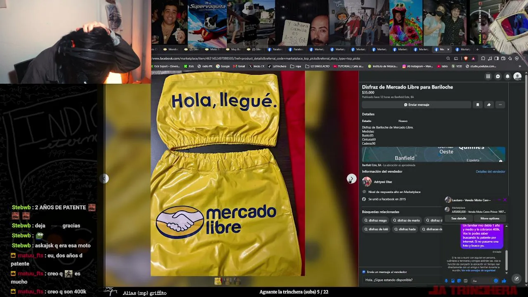Search related 'disfraz de loki'
The image size is (528, 297).
376,229
